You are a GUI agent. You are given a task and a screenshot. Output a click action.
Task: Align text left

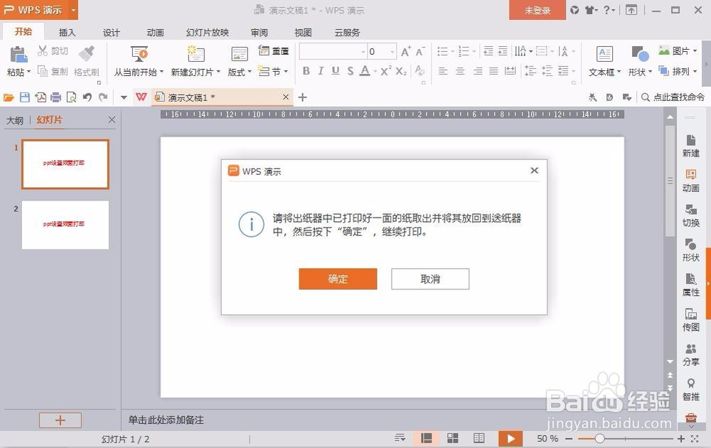443,71
